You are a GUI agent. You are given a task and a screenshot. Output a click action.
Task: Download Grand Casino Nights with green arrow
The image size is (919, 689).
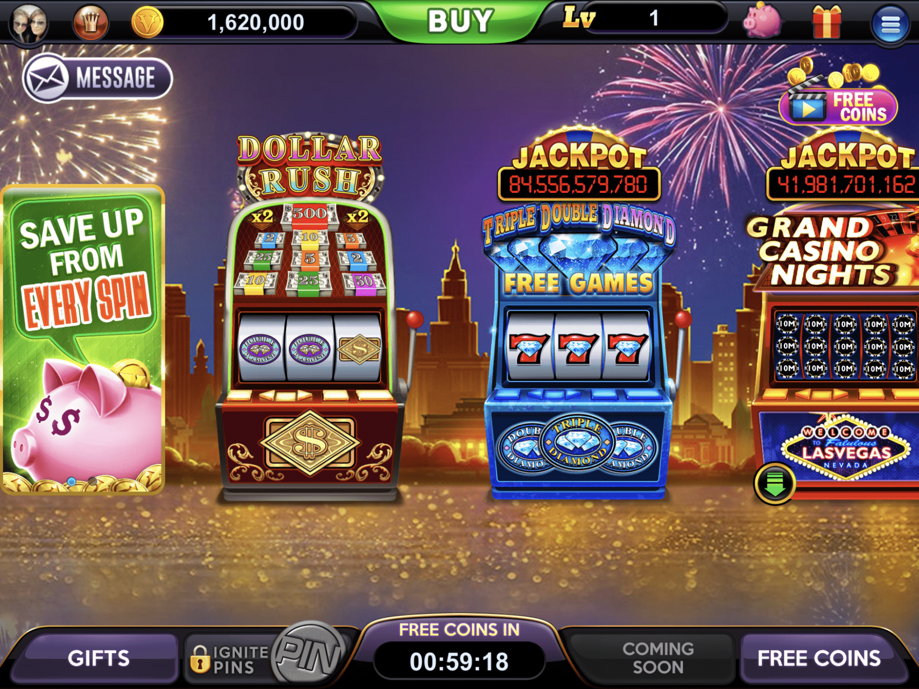[775, 484]
